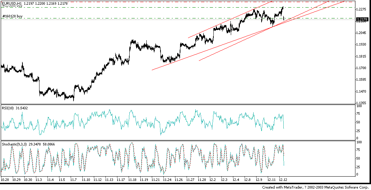Image resolution: width=371 pixels, height=190 pixels.
Task: Click the 10.28 date label
Action: point(4,180)
